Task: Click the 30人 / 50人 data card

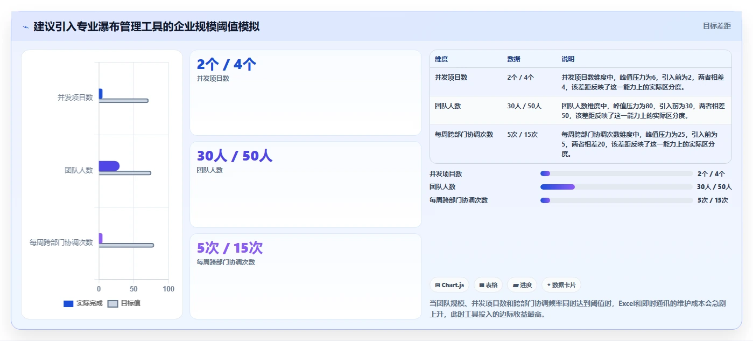Action: (306, 184)
